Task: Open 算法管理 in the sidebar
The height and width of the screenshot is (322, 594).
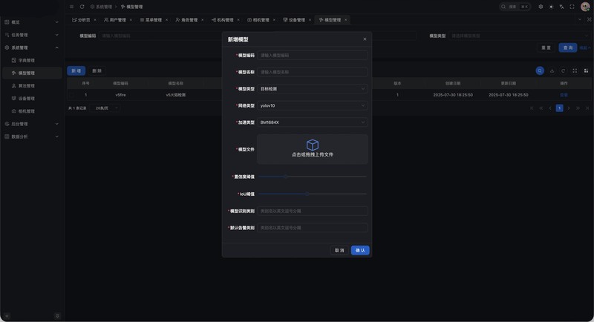Action: [x=31, y=86]
